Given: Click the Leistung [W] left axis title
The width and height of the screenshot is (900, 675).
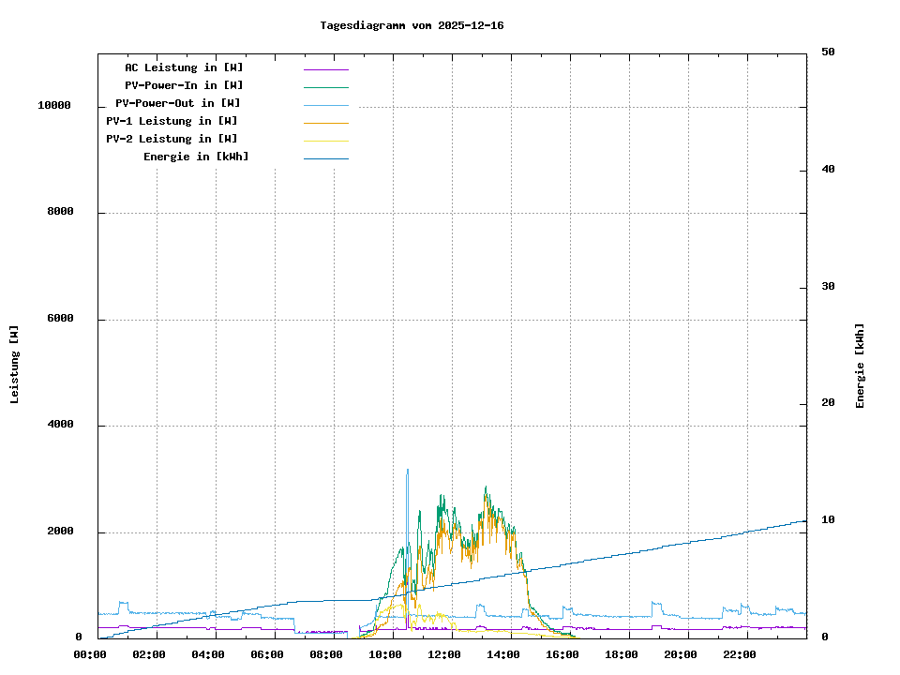Looking at the screenshot, I should [x=15, y=364].
